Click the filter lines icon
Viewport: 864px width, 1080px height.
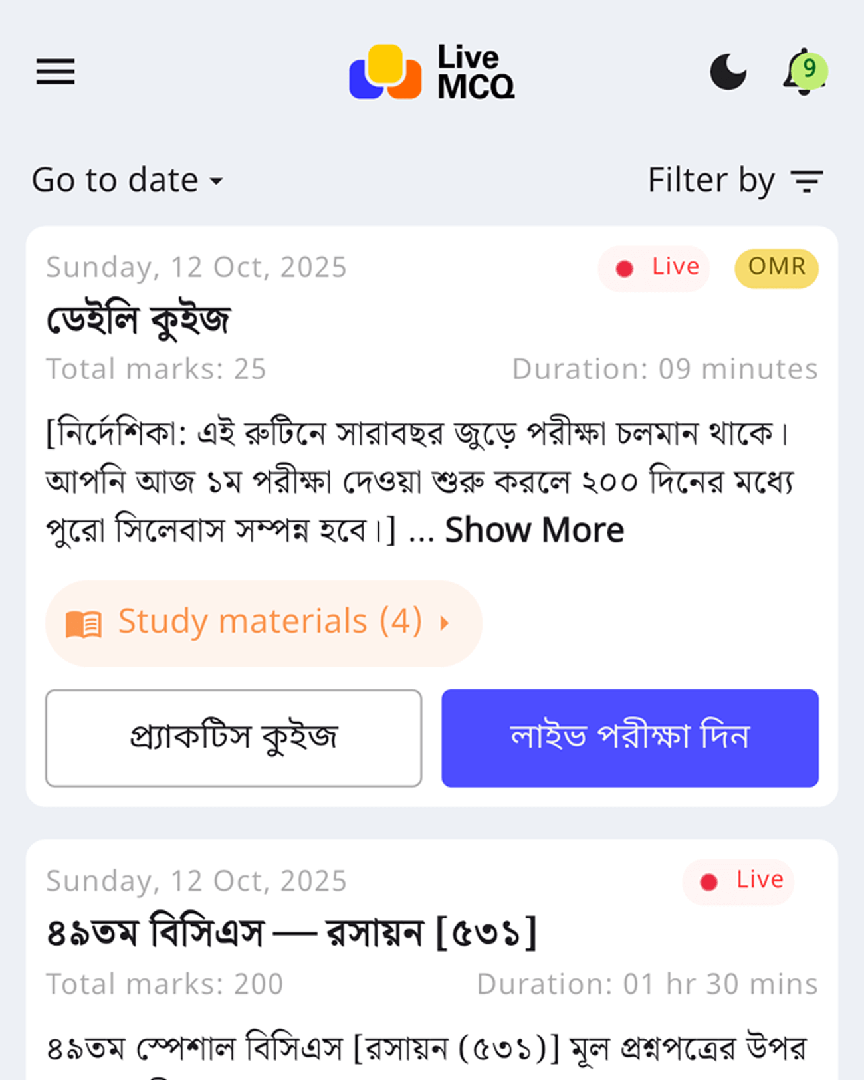[807, 181]
